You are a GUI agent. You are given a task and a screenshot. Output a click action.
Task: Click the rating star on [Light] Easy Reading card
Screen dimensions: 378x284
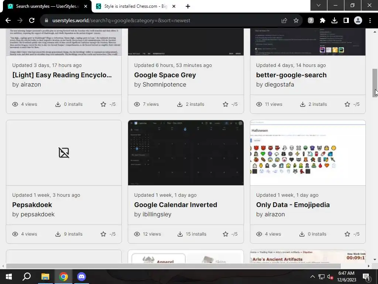pyautogui.click(x=103, y=104)
